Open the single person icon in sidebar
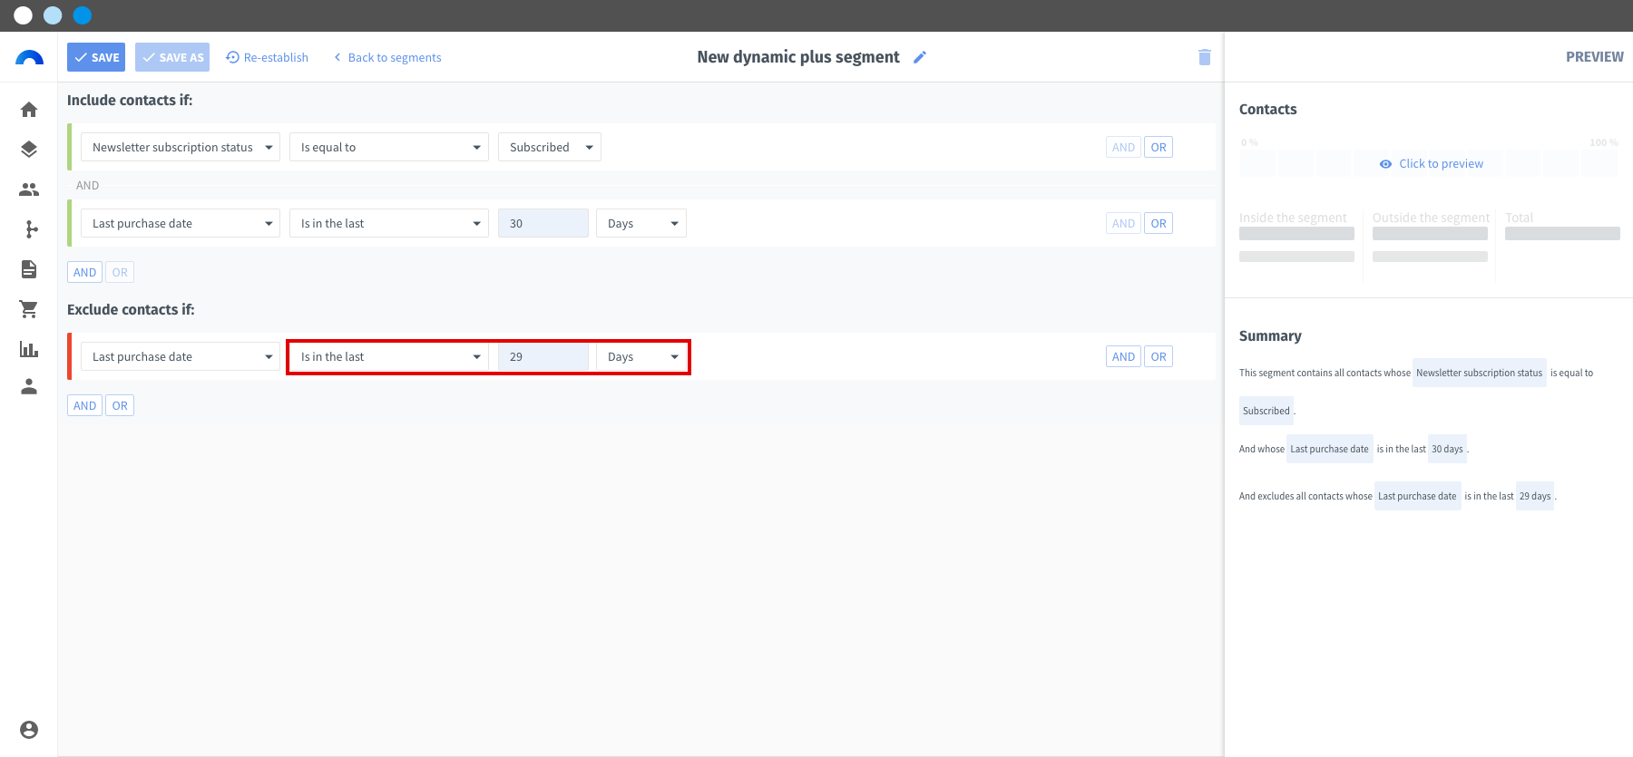This screenshot has width=1633, height=757. (x=29, y=387)
